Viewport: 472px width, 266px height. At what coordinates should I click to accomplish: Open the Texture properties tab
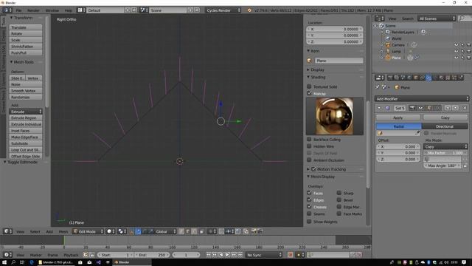[448, 78]
